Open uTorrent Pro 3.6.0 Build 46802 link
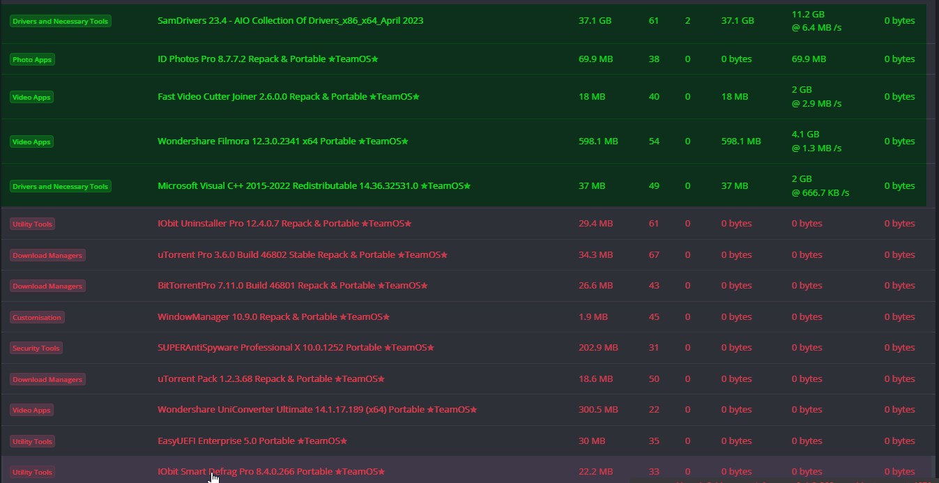Viewport: 939px width, 483px height. click(x=303, y=255)
